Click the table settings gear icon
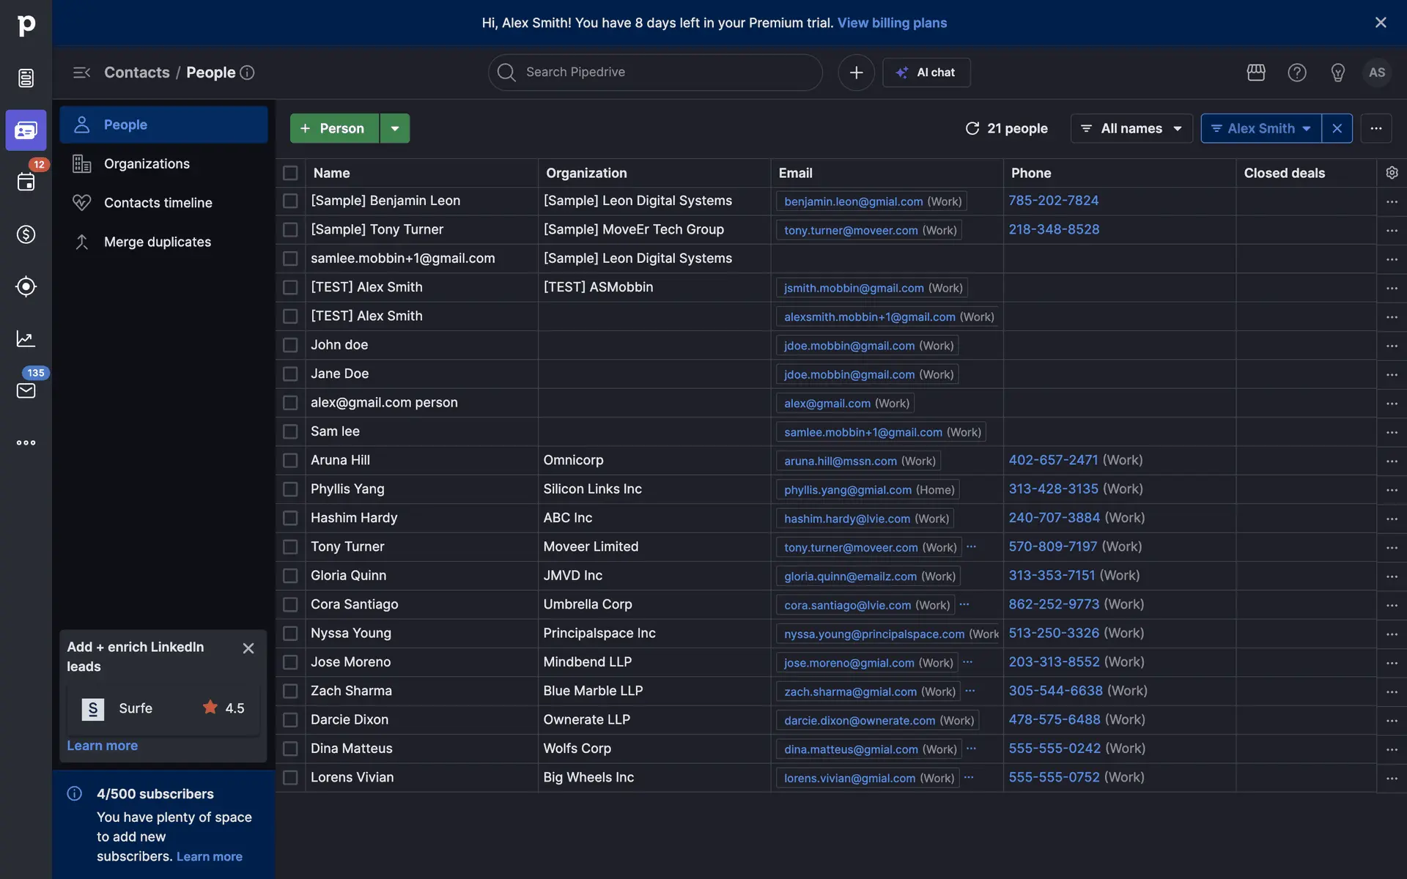This screenshot has width=1407, height=879. click(1392, 173)
